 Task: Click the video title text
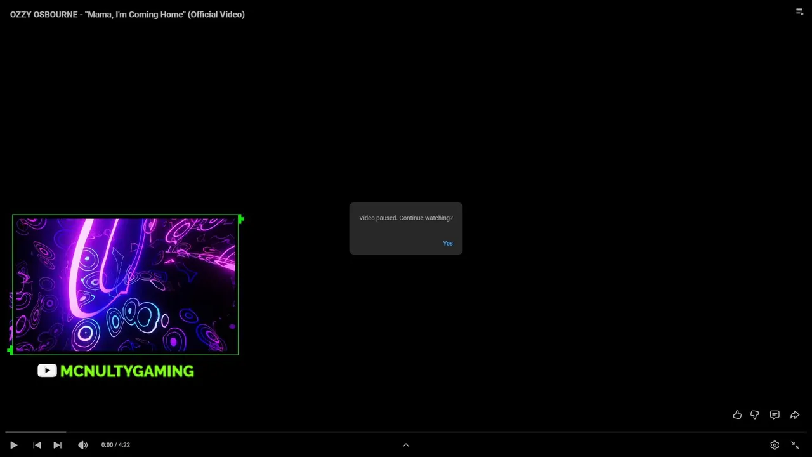127,14
